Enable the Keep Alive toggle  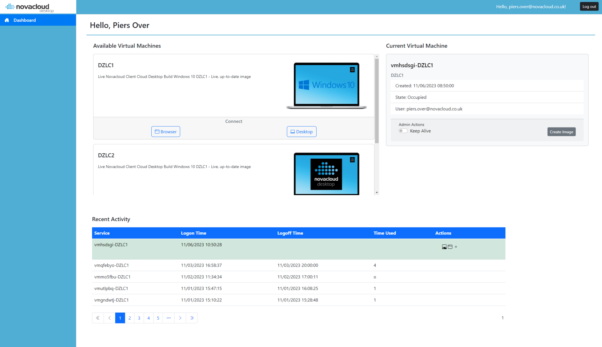(x=403, y=130)
